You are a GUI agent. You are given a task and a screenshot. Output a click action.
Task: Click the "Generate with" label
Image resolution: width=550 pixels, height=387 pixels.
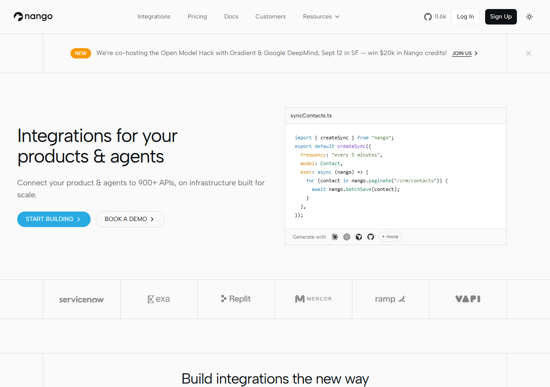pyautogui.click(x=309, y=237)
